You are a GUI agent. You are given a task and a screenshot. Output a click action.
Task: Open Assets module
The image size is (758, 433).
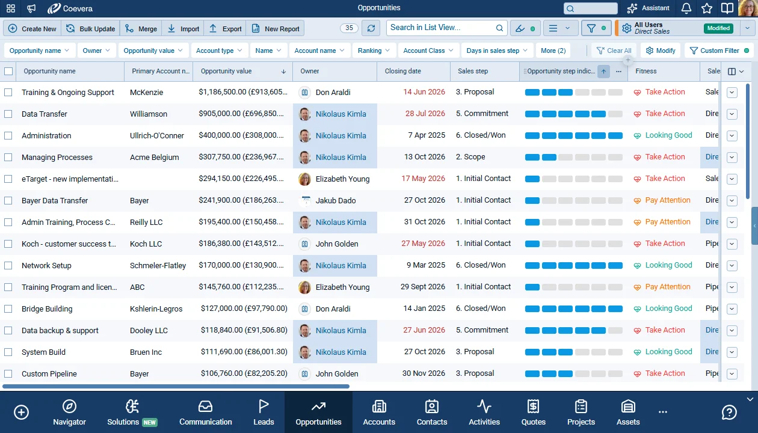(628, 413)
